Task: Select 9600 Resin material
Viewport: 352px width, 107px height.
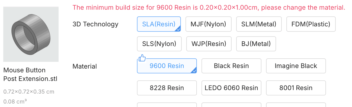Action: click(167, 66)
